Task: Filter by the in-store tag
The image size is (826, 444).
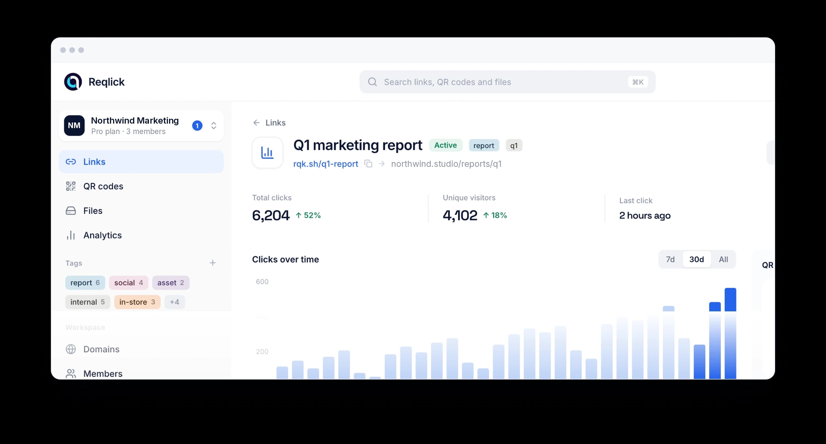Action: coord(137,302)
